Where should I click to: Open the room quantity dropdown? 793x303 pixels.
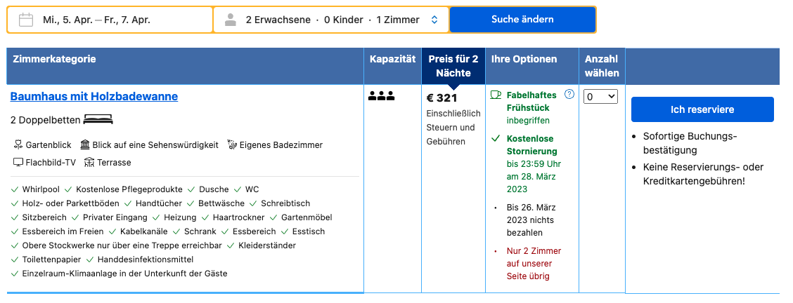[600, 96]
